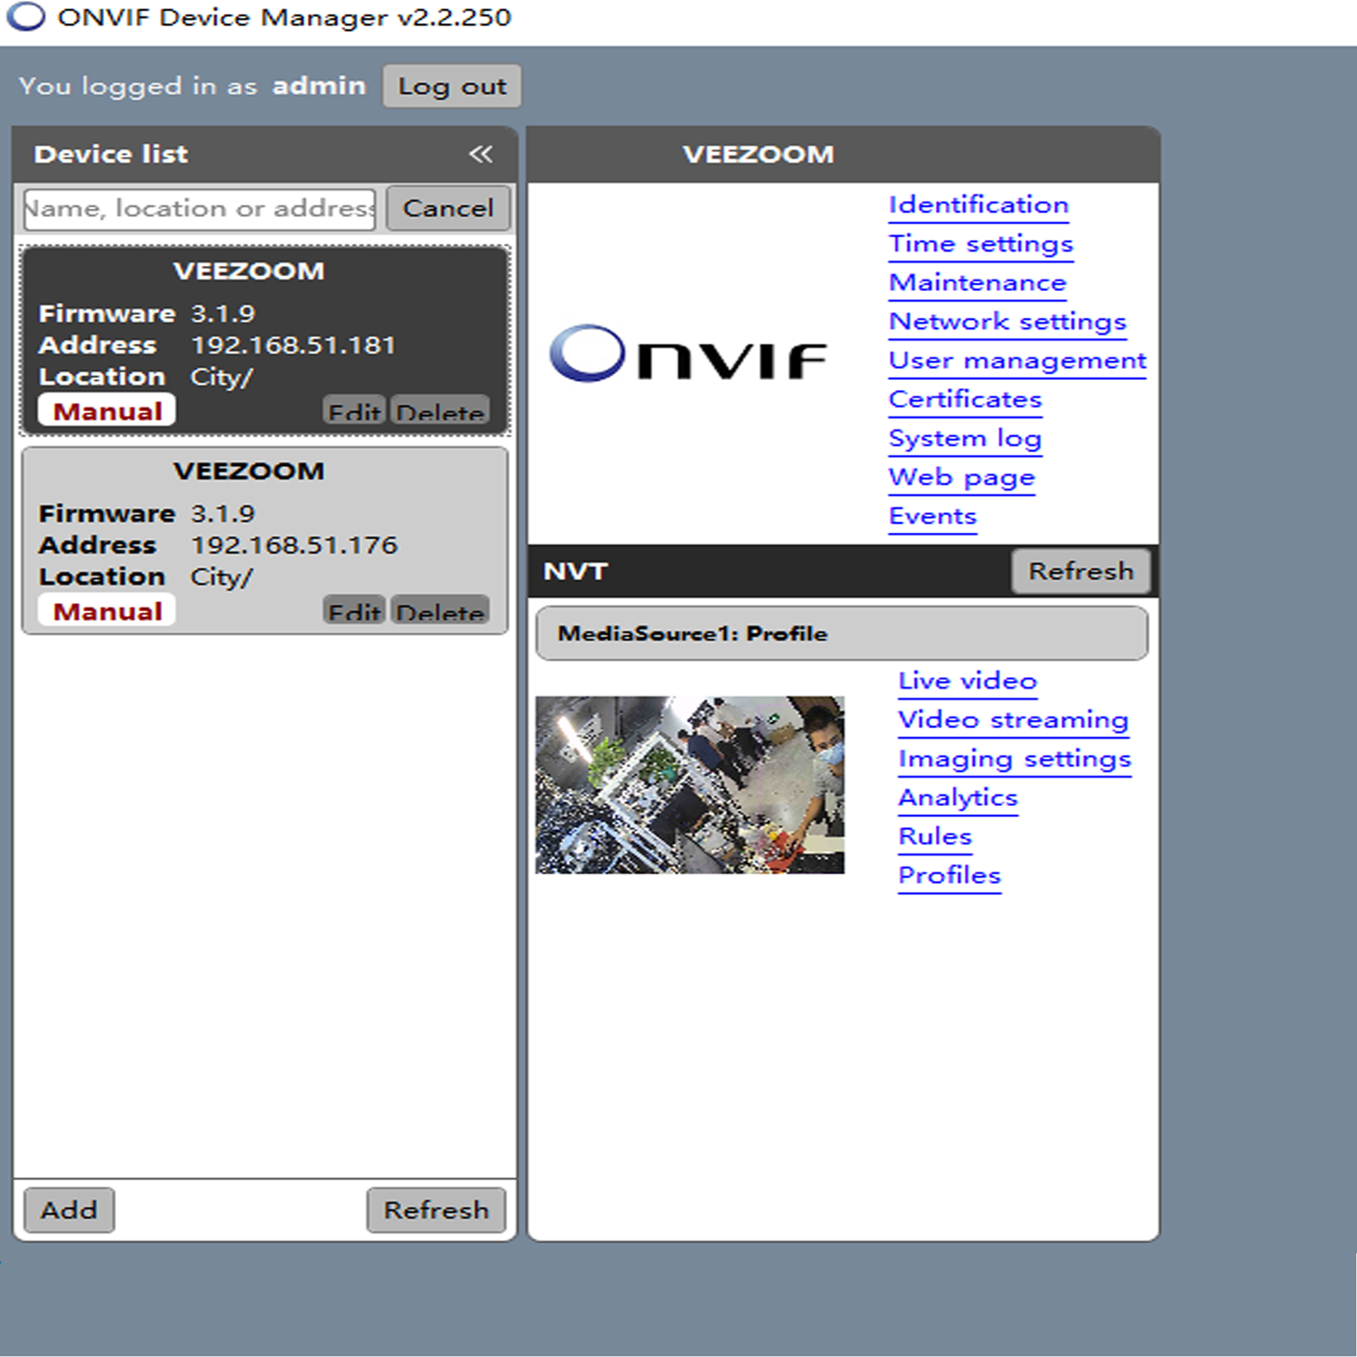Open Network settings
The width and height of the screenshot is (1357, 1357).
[1007, 322]
